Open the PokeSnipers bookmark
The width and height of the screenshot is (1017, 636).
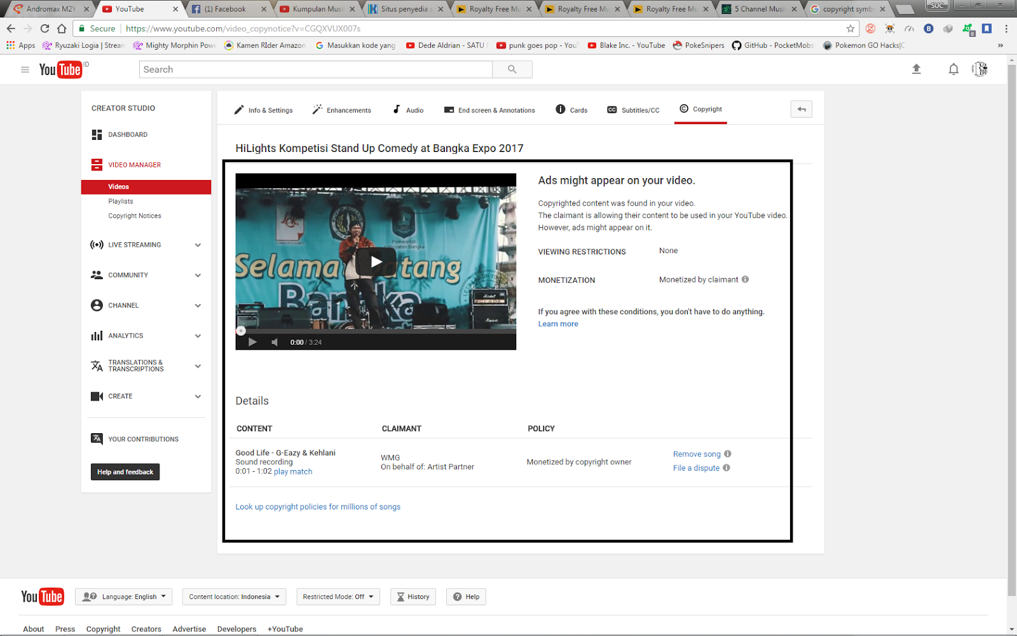click(x=699, y=45)
